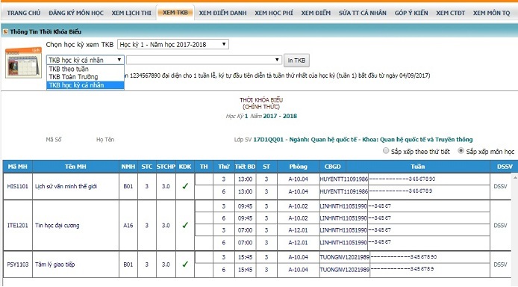518x287 pixels.
Task: Open the XEM CTĐT tab
Action: click(450, 13)
